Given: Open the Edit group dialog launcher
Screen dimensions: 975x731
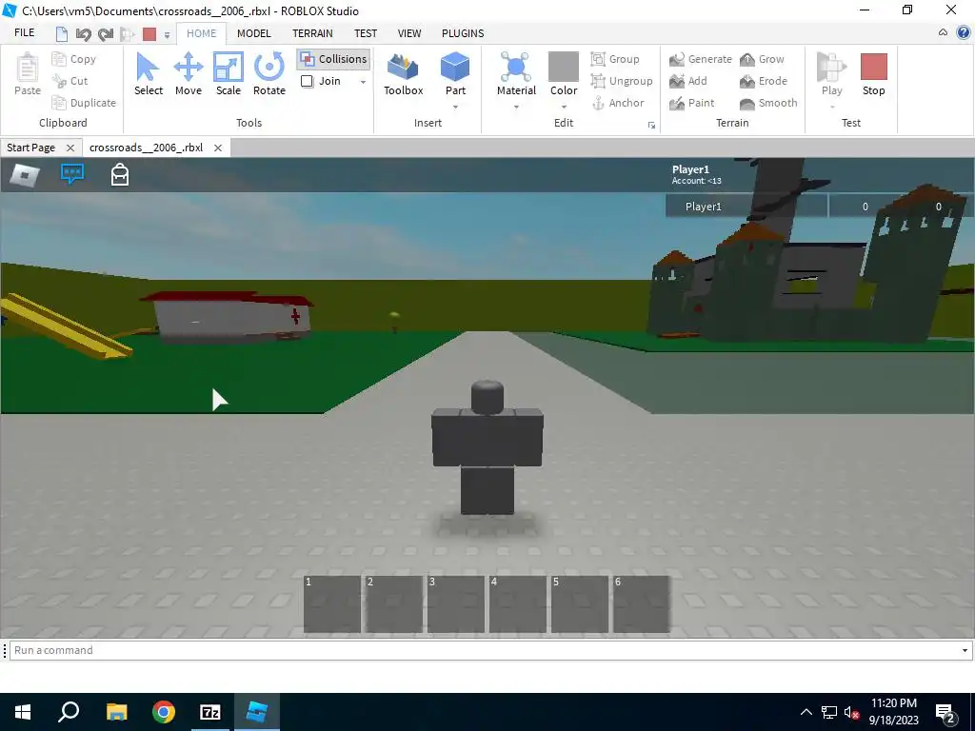Looking at the screenshot, I should (x=651, y=125).
